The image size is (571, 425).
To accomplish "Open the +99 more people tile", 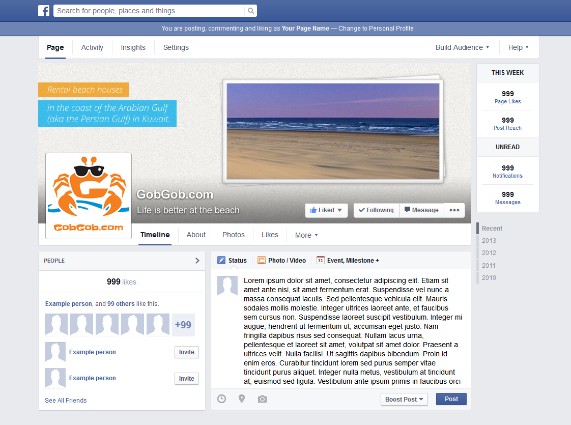I will [183, 325].
